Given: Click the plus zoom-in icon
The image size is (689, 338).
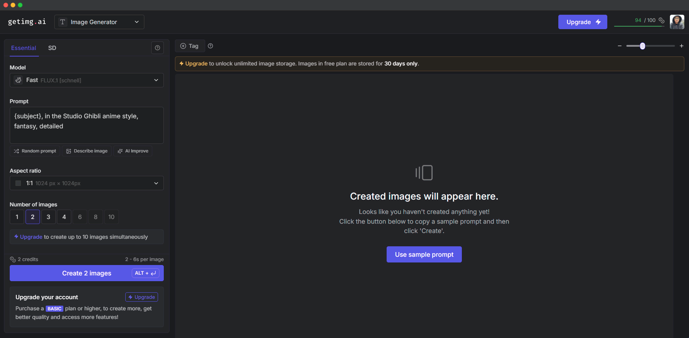Looking at the screenshot, I should [681, 46].
